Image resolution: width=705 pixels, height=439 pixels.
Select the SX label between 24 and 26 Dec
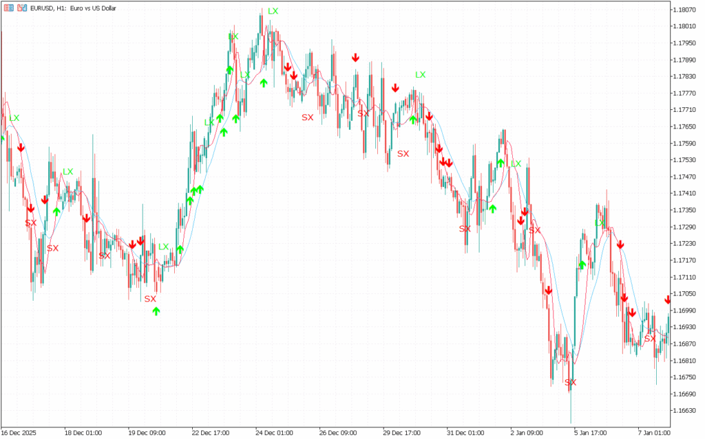(x=307, y=117)
